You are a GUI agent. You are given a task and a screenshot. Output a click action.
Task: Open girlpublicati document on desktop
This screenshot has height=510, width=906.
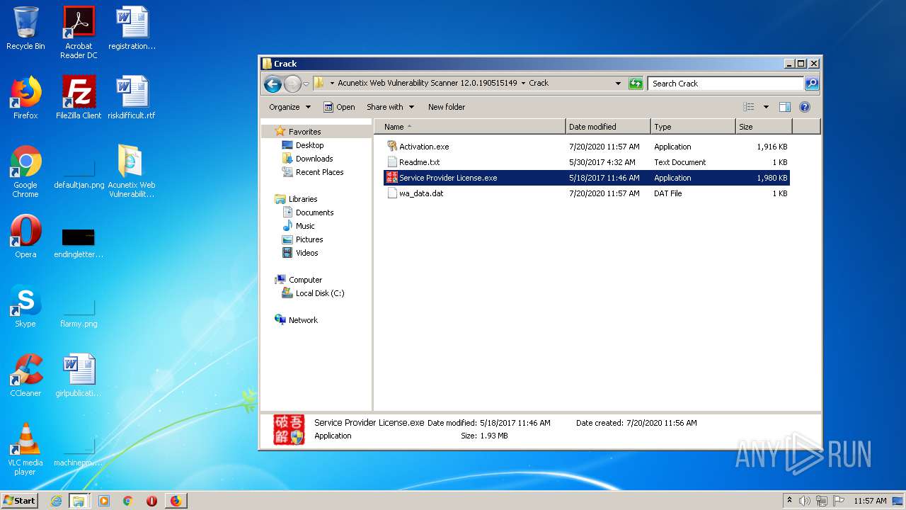[79, 375]
